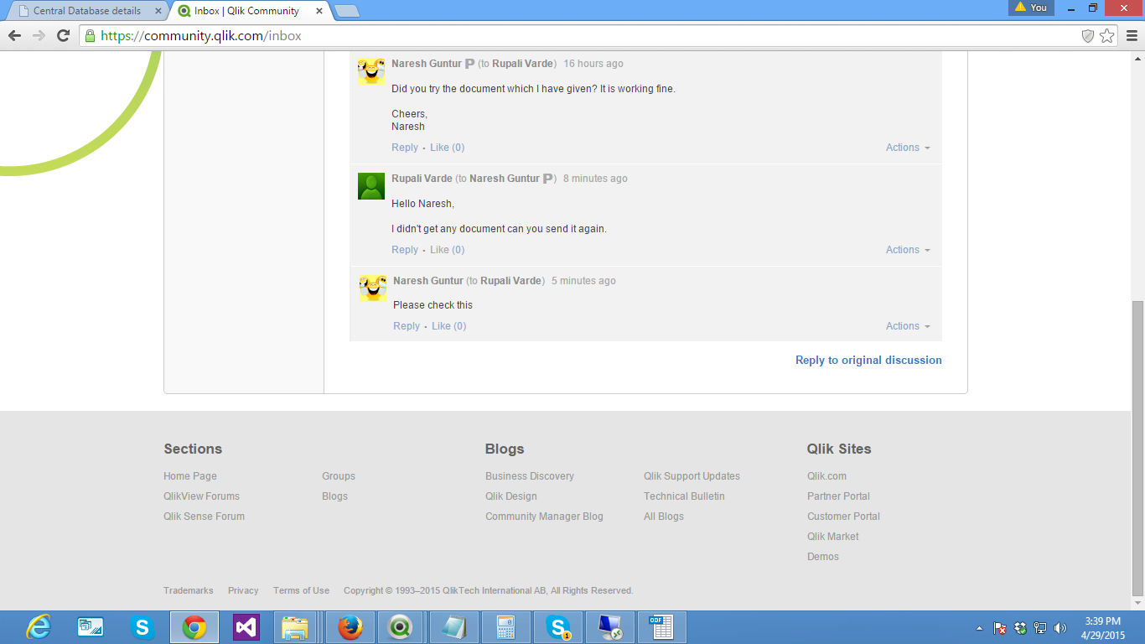Viewport: 1145px width, 644px height.
Task: Click 'Reply to original discussion'
Action: 868,361
